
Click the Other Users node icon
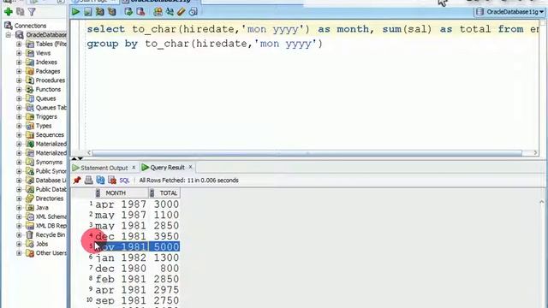pos(30,253)
